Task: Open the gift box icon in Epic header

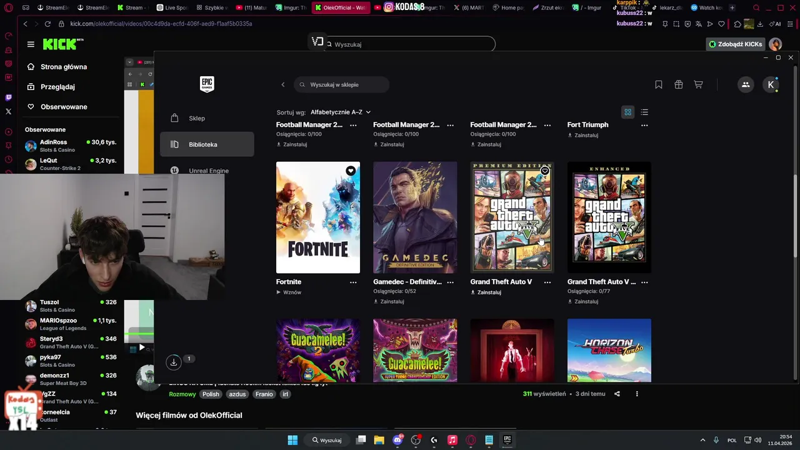Action: pyautogui.click(x=679, y=84)
